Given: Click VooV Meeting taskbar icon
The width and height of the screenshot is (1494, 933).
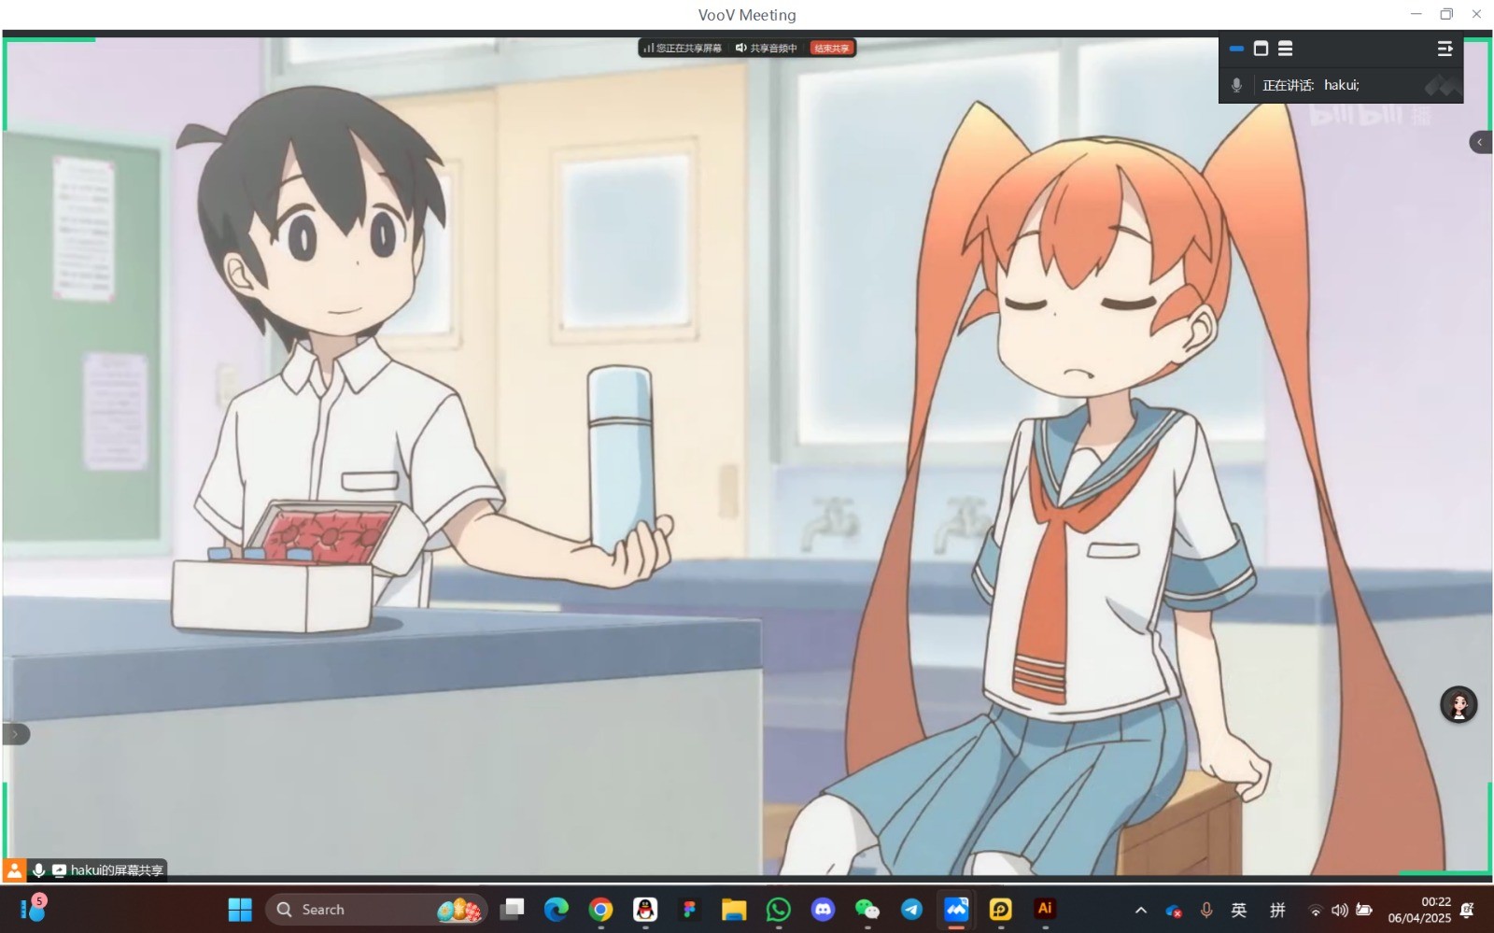Looking at the screenshot, I should point(956,910).
